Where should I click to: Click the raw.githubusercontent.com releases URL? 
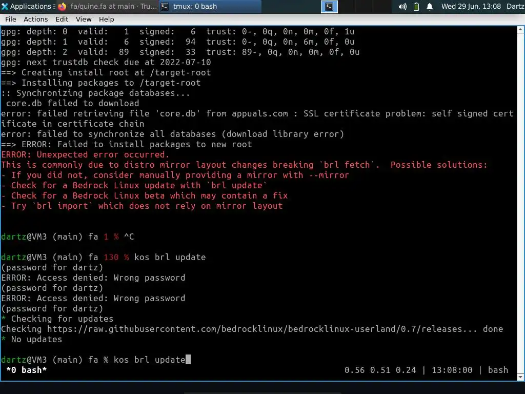tap(261, 329)
